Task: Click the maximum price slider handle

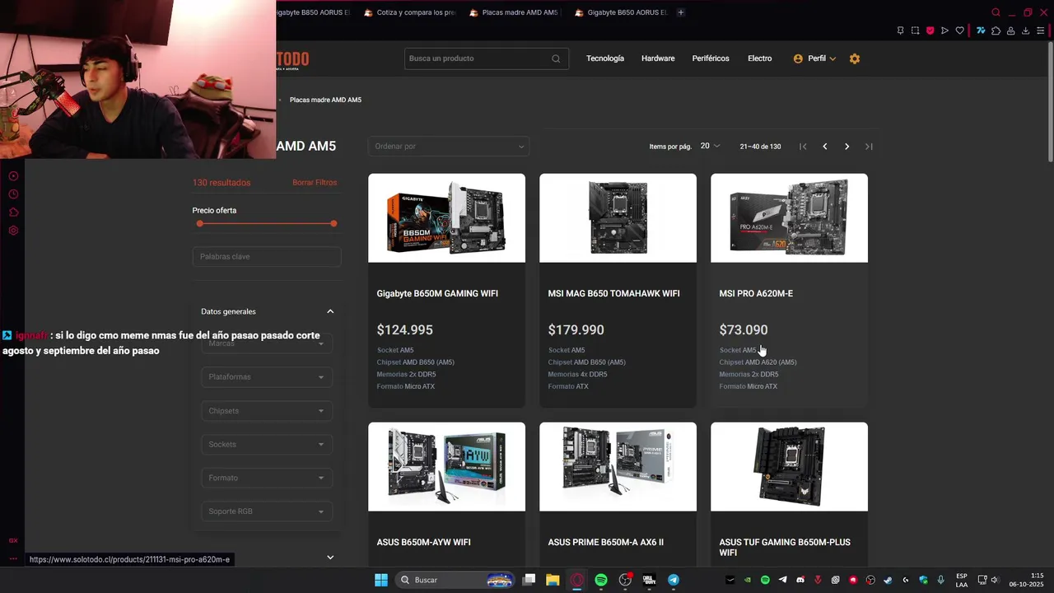Action: [333, 223]
